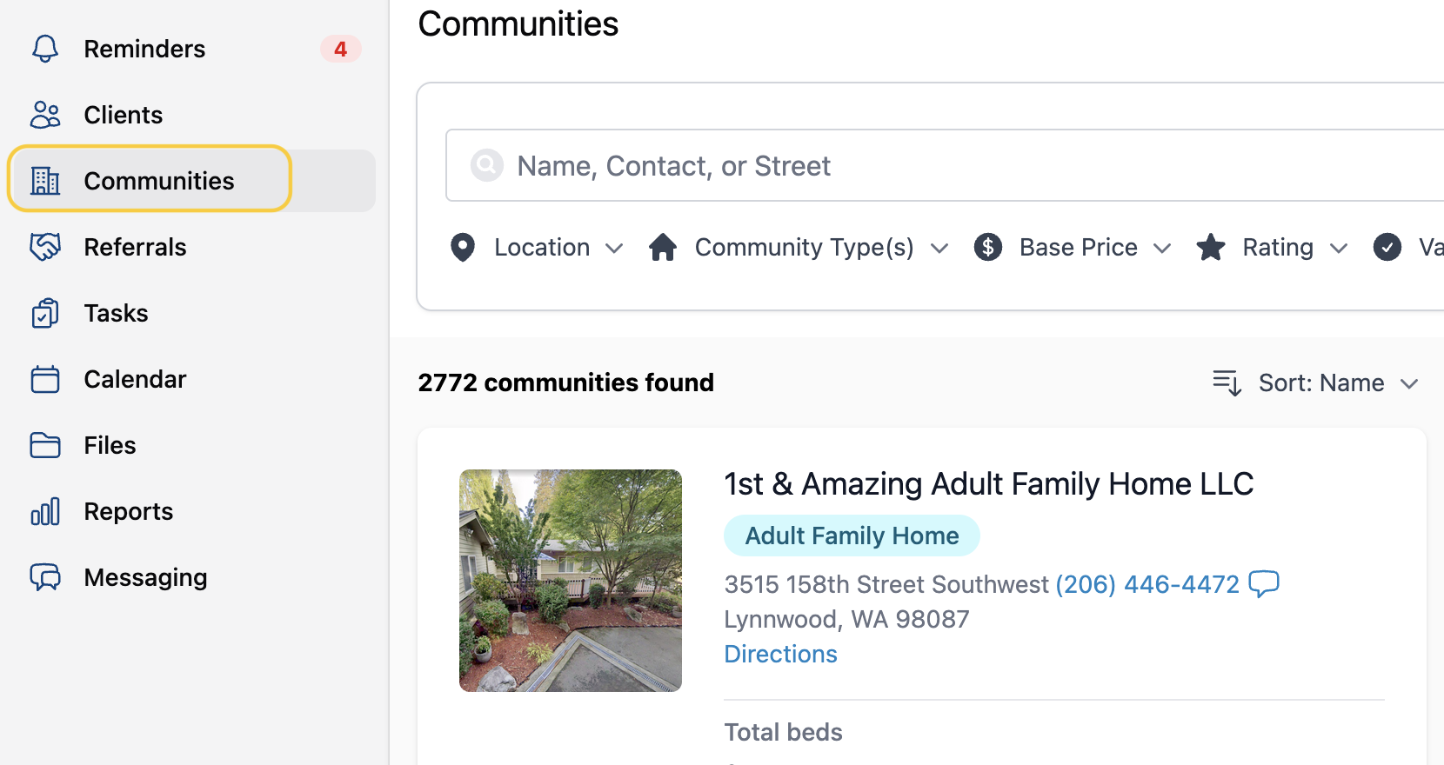The width and height of the screenshot is (1444, 765).
Task: Click the Reminders bell icon
Action: (x=45, y=49)
